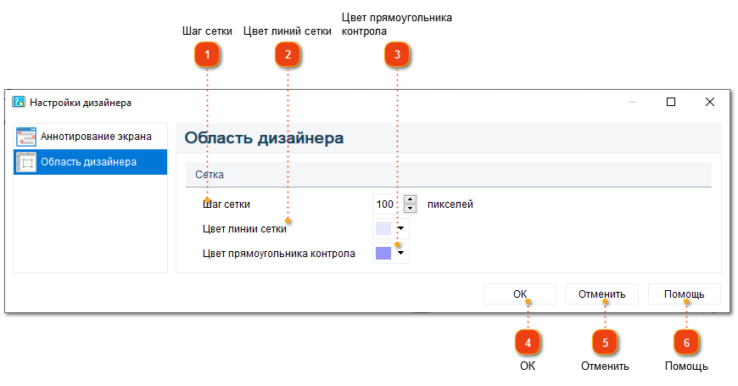Click the Шаг сетки label
Viewport: 738px width, 386px height.
(226, 204)
